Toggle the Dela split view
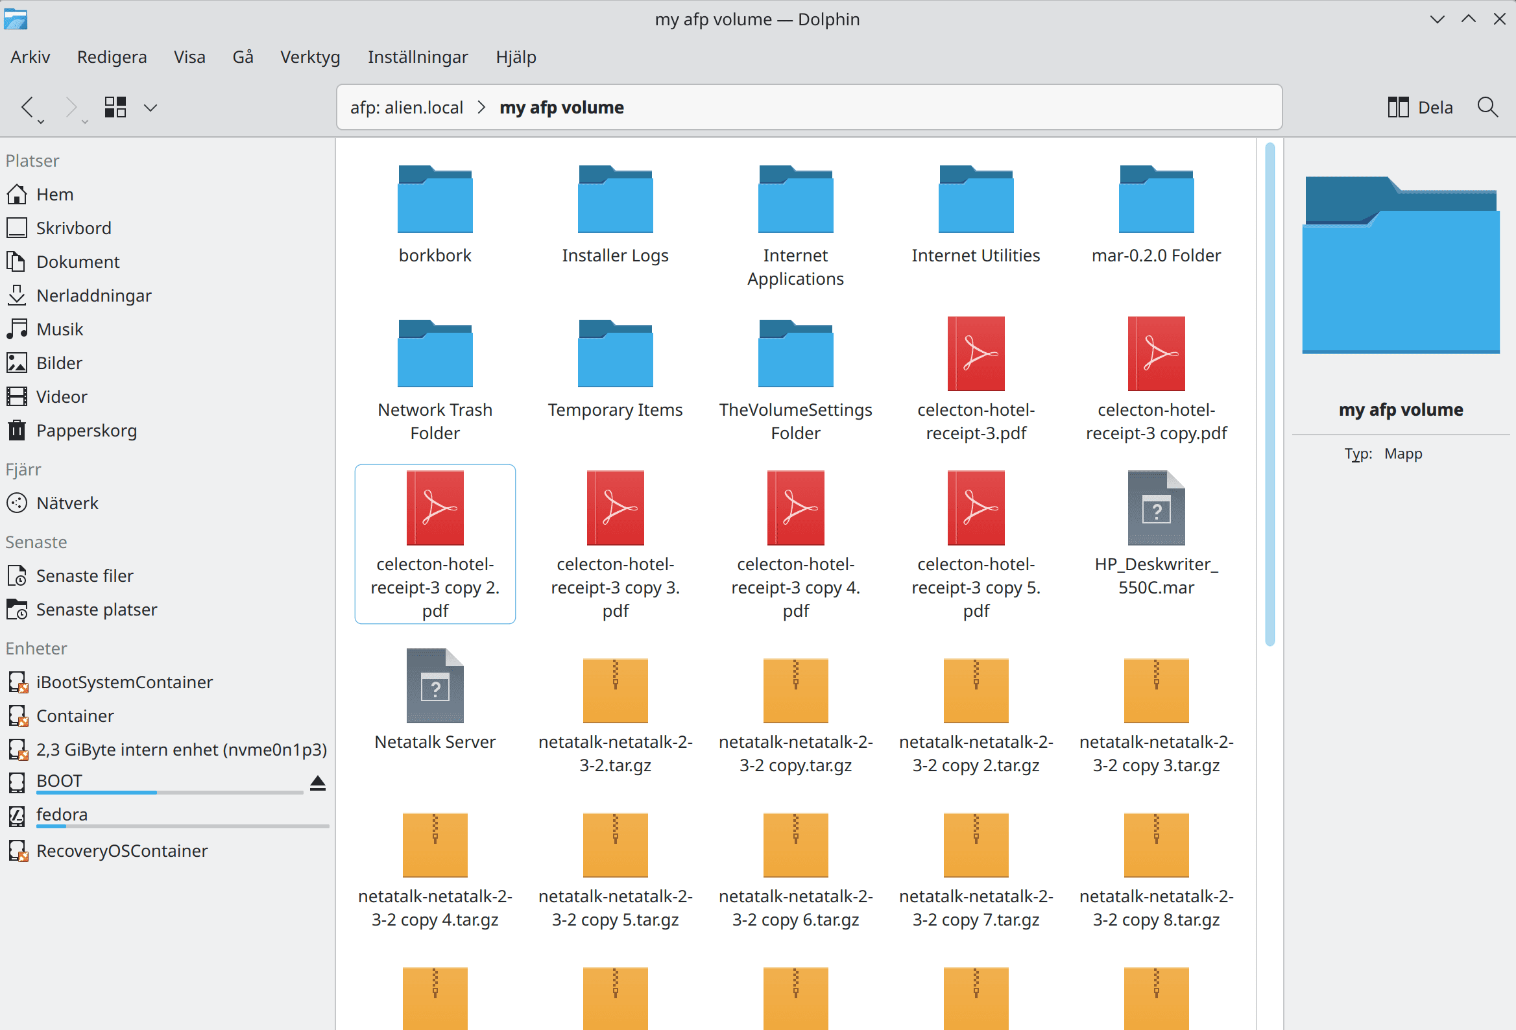This screenshot has width=1516, height=1030. pos(1420,107)
